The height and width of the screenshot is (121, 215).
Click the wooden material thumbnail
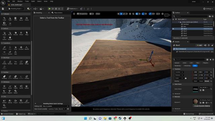click(x=196, y=102)
